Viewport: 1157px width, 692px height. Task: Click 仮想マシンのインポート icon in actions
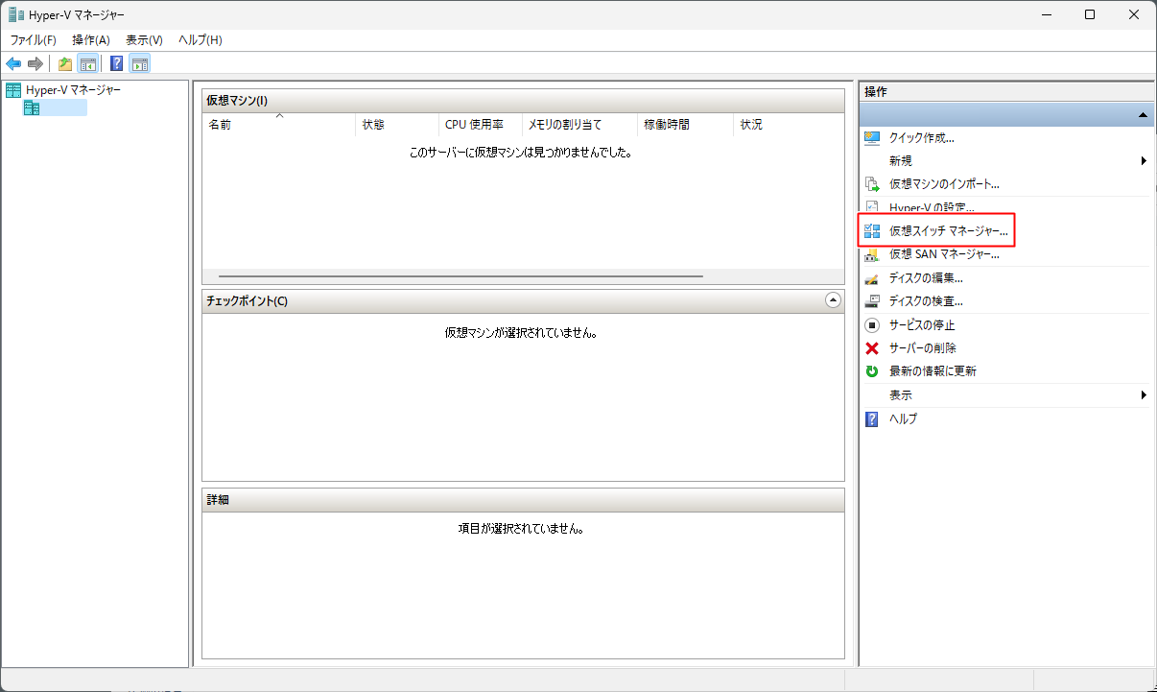click(872, 184)
